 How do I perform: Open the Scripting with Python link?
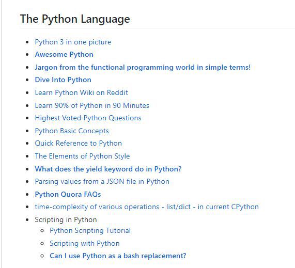(85, 243)
